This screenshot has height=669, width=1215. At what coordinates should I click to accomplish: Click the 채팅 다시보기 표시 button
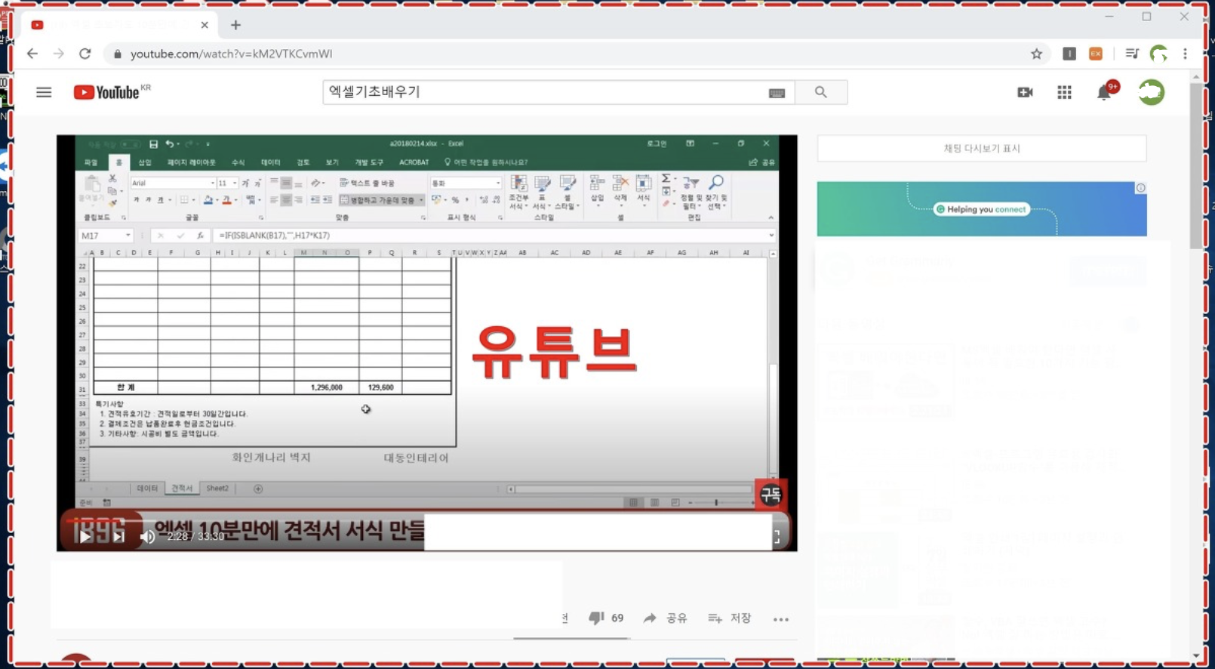pyautogui.click(x=982, y=149)
